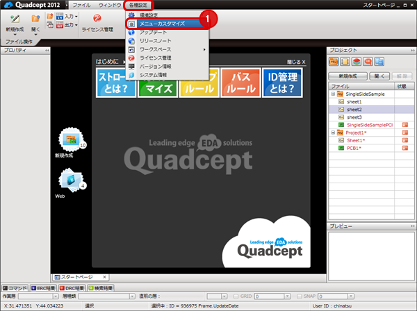Click 開く button in Project panel
This screenshot has height=311, width=417.
379,76
